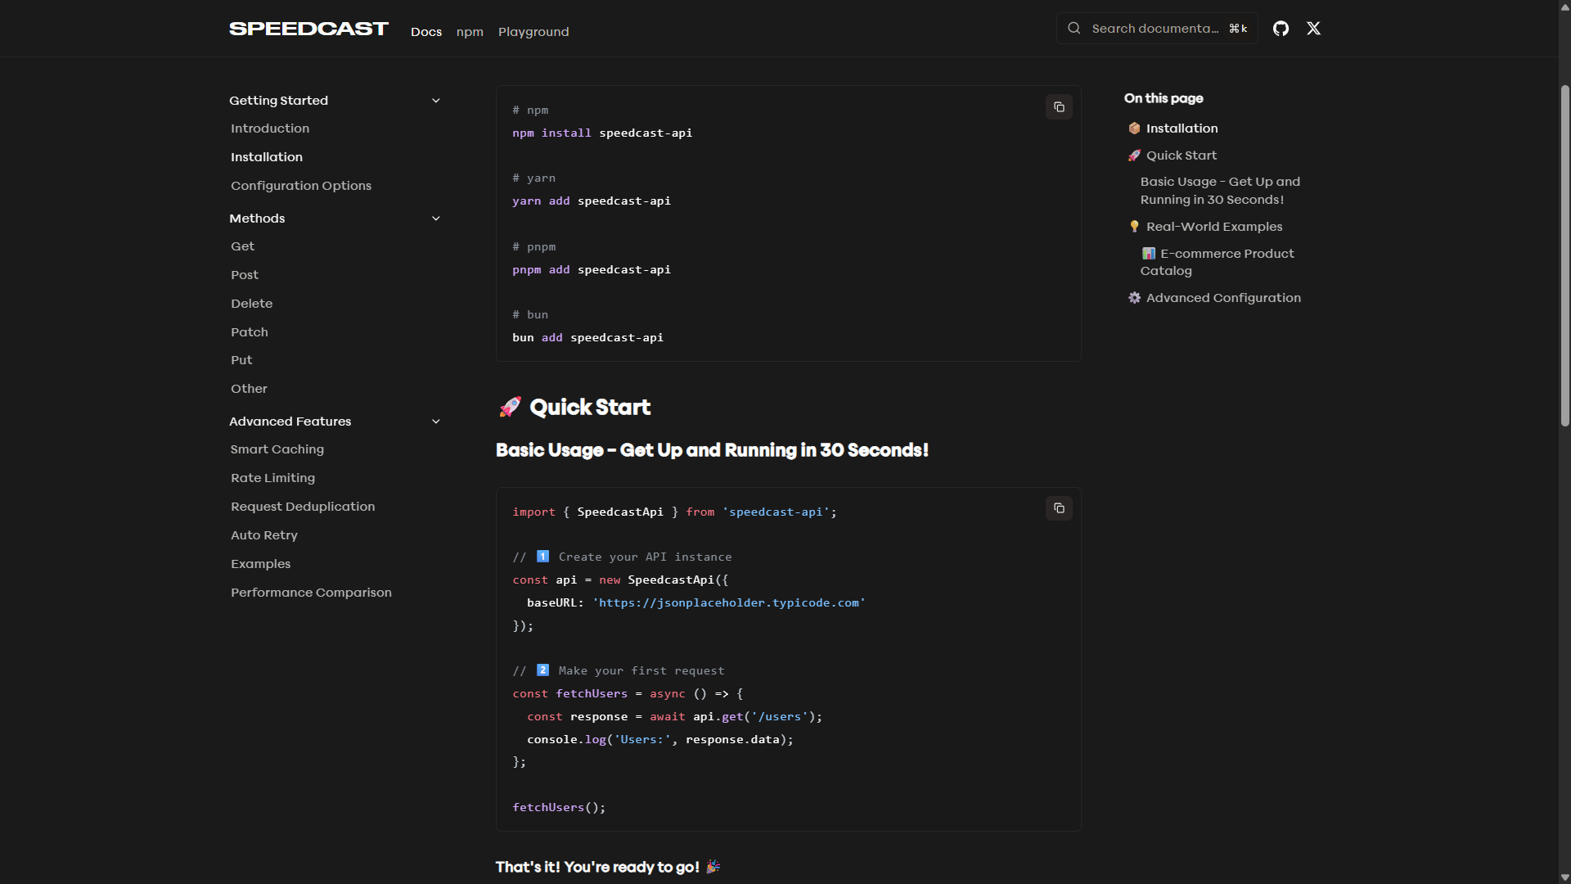Jump to Real-World Examples section
The width and height of the screenshot is (1571, 884).
(x=1214, y=227)
